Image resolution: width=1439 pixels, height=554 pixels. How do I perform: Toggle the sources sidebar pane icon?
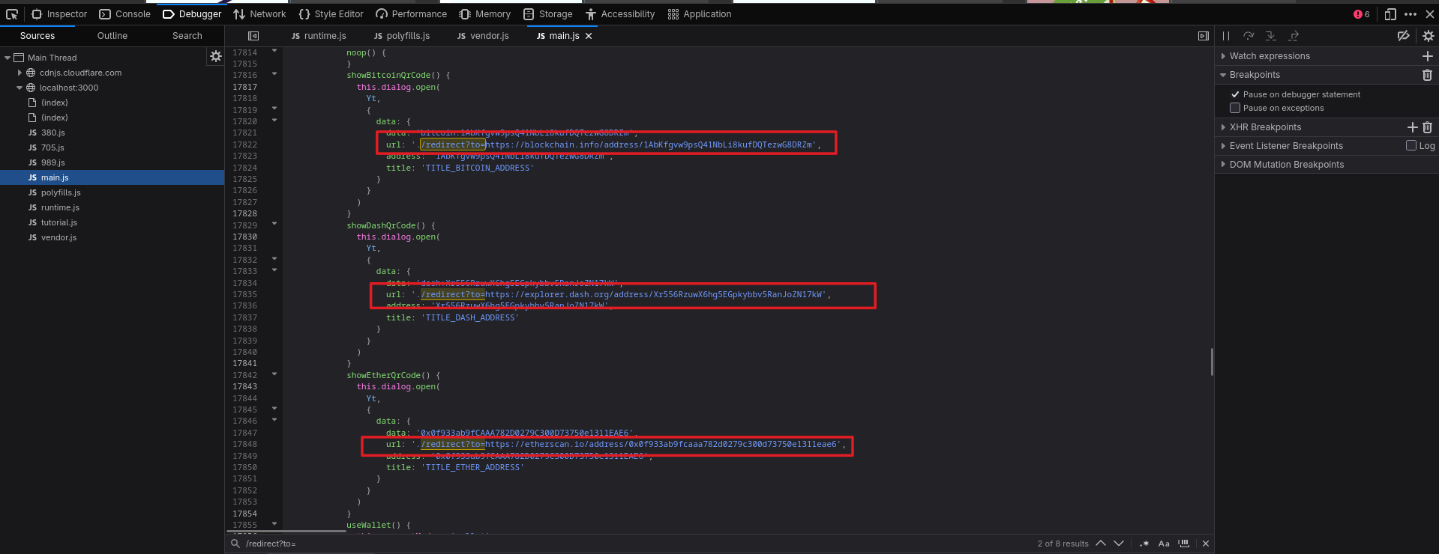[253, 36]
